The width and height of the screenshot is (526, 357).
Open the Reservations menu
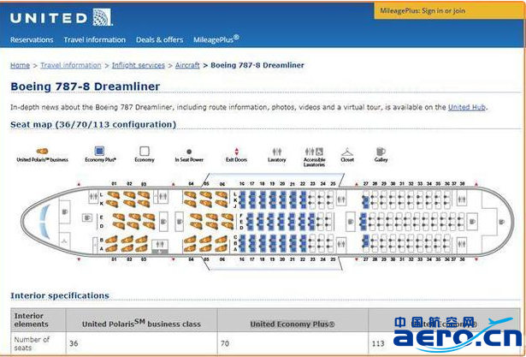[32, 39]
